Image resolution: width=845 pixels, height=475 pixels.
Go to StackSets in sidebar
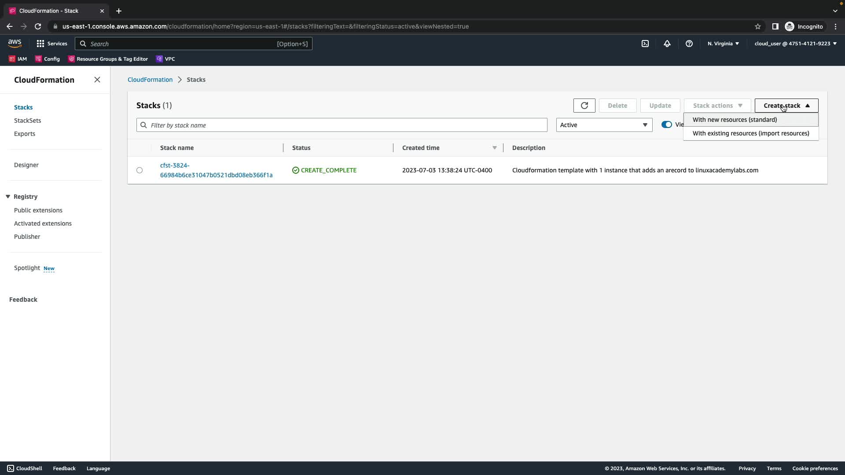click(x=27, y=121)
